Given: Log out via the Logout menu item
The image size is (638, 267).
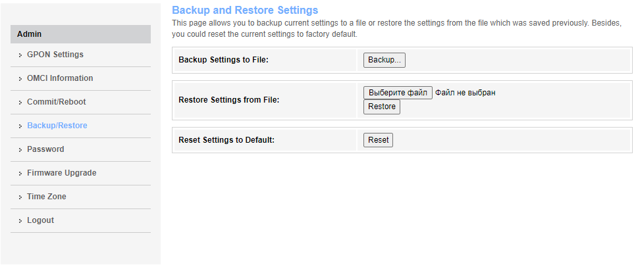Looking at the screenshot, I should click(40, 220).
